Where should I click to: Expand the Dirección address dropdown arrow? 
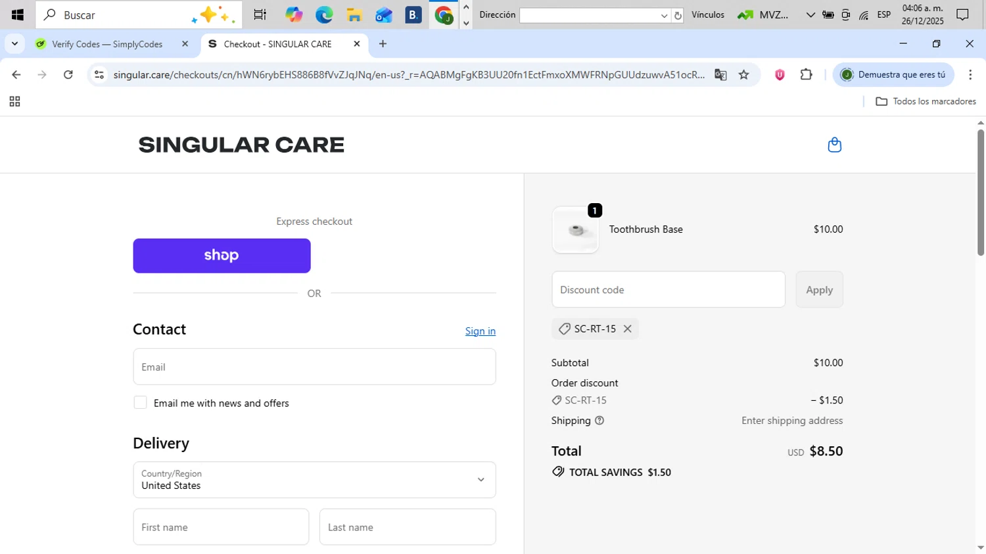[x=665, y=15]
